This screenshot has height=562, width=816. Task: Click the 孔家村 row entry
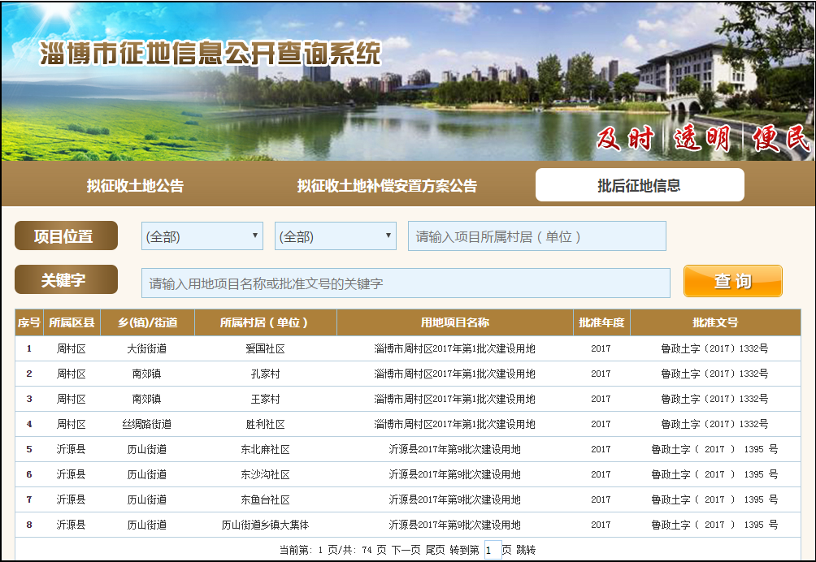[265, 374]
